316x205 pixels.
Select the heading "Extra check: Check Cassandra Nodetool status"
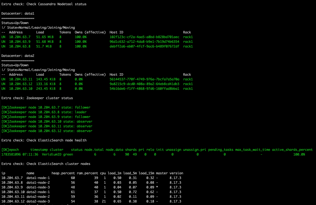44,4
